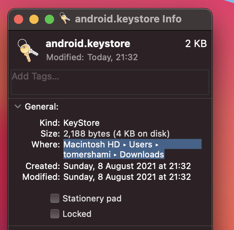The width and height of the screenshot is (234, 230).
Task: Minimize the Info window with yellow button
Action: [34, 19]
